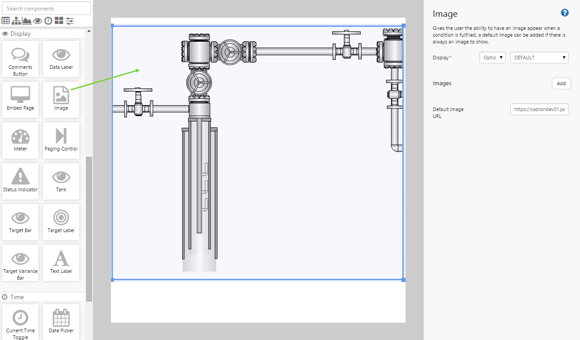The image size is (580, 340).
Task: Click the sliders filter category icon
Action: pos(69,21)
